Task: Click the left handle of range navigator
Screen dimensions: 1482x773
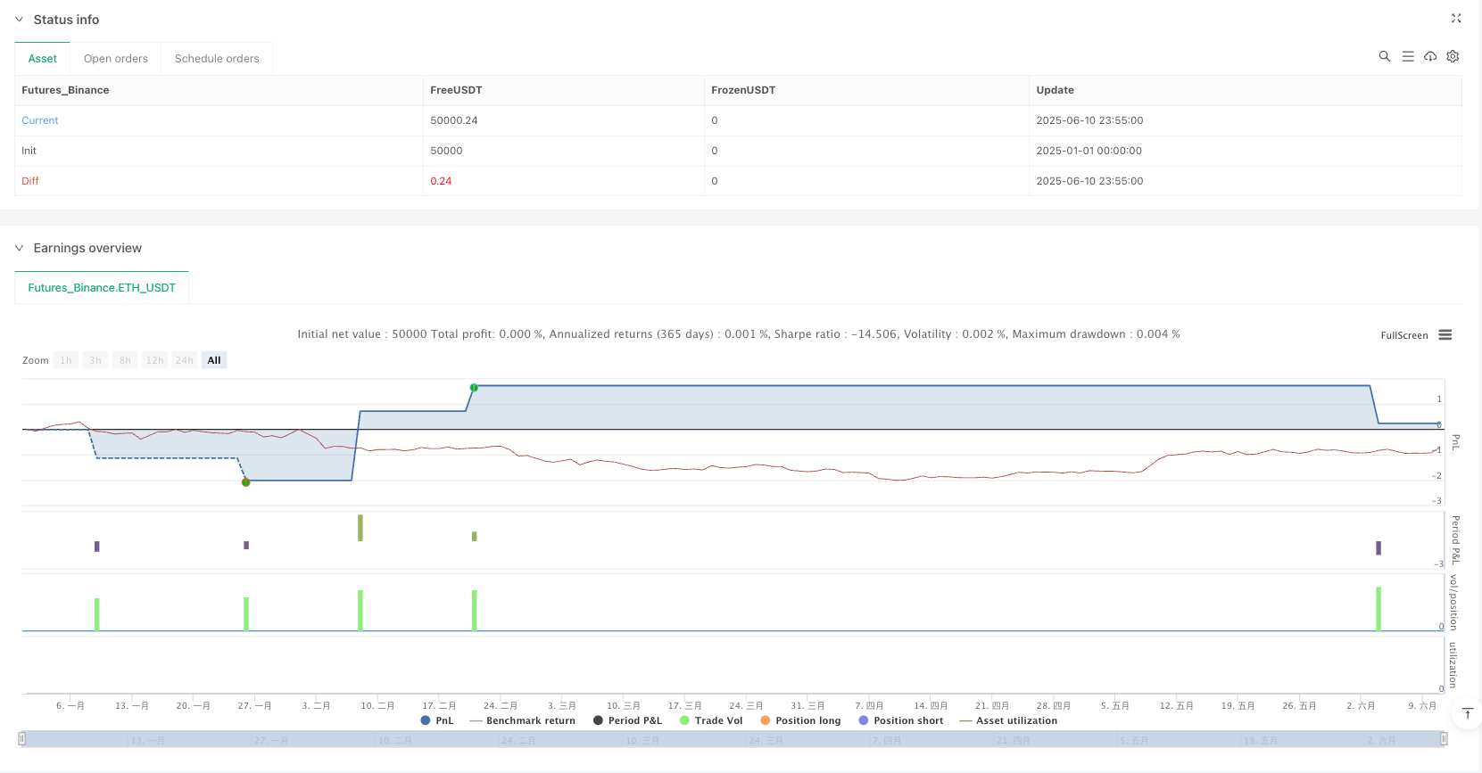Action: click(x=22, y=738)
